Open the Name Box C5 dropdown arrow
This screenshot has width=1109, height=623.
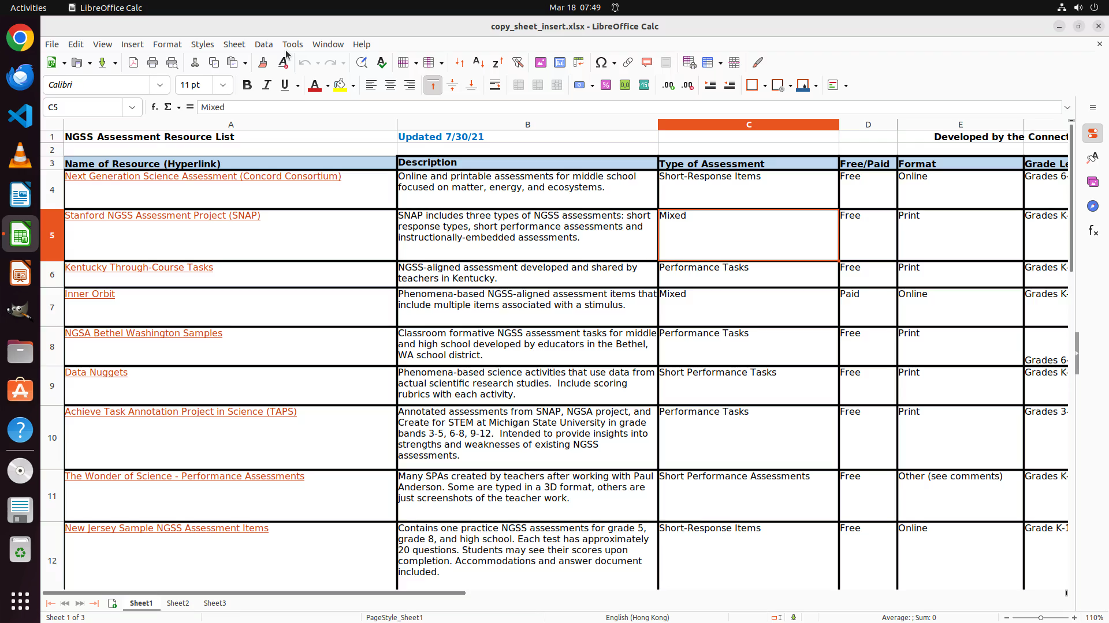[x=132, y=107]
